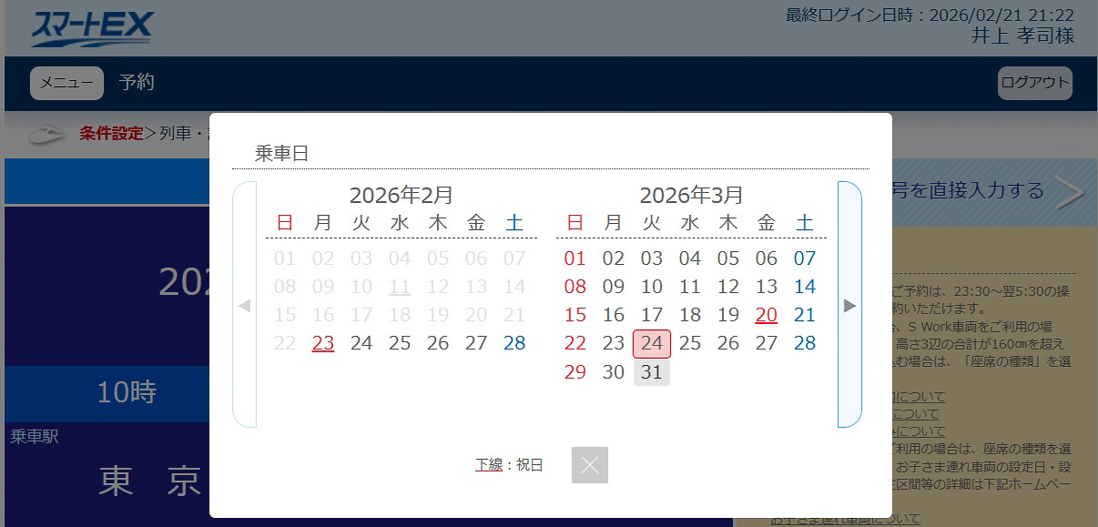Select Saturday February 28
Viewport: 1098px width, 527px height.
click(514, 343)
